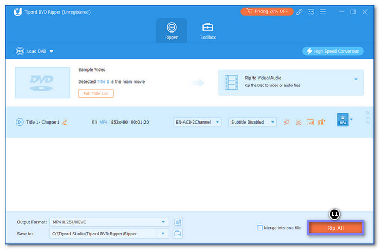380x250 pixels.
Task: Expand the Load DVD dropdown arrow
Action: point(52,52)
